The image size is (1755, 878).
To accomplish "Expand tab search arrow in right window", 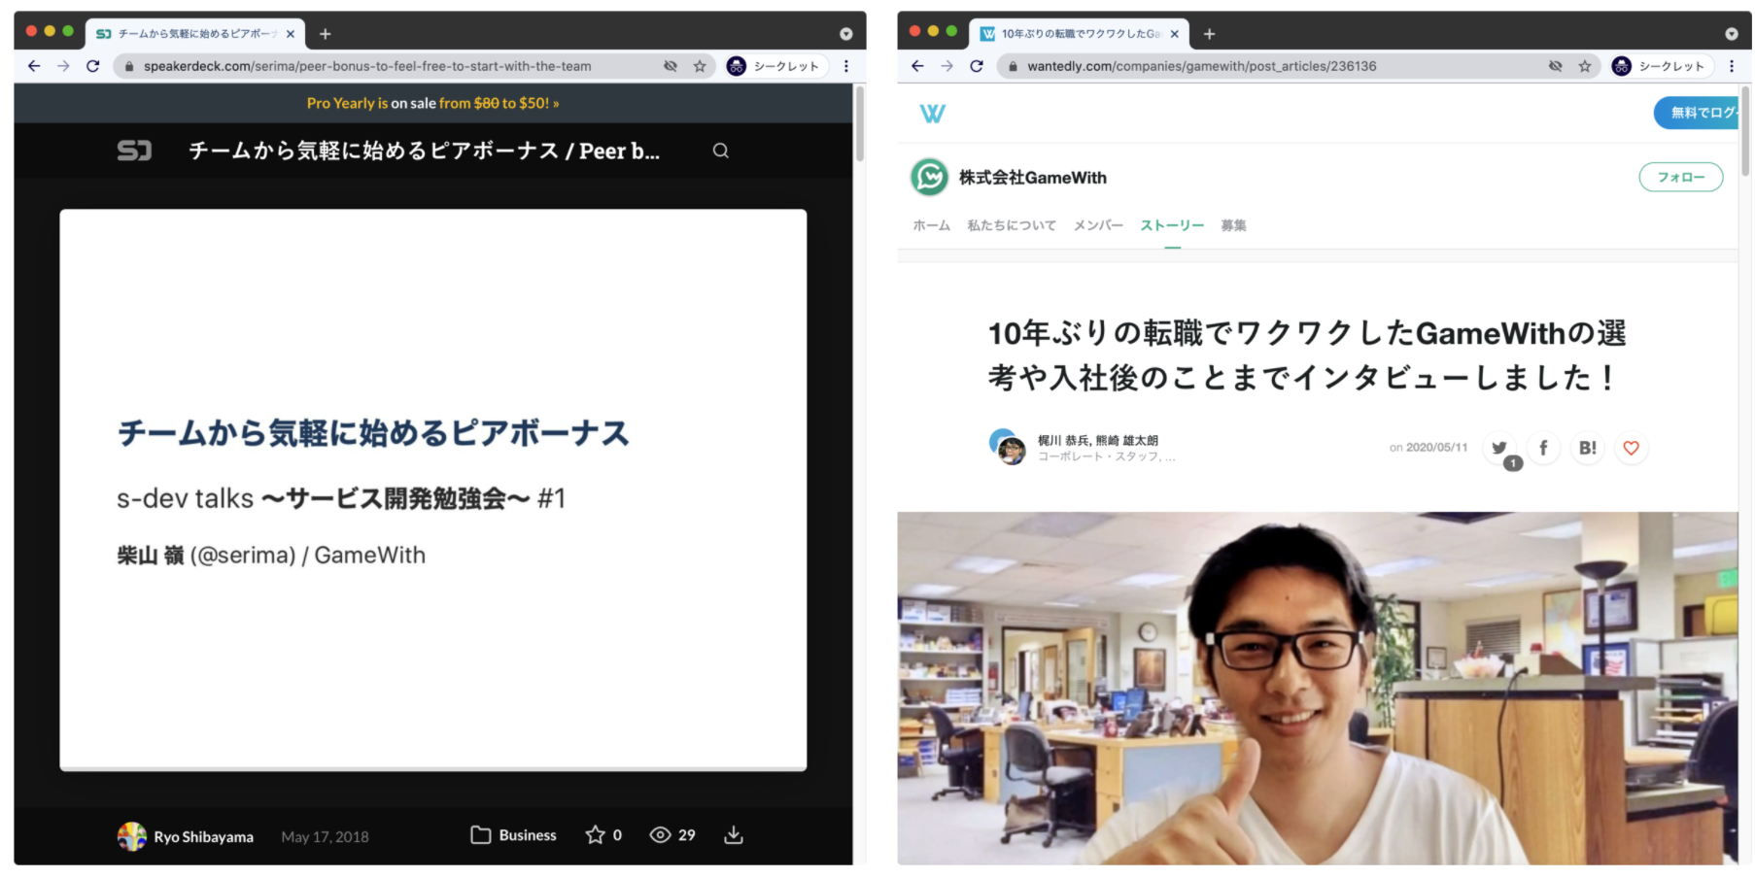I will tap(1731, 34).
